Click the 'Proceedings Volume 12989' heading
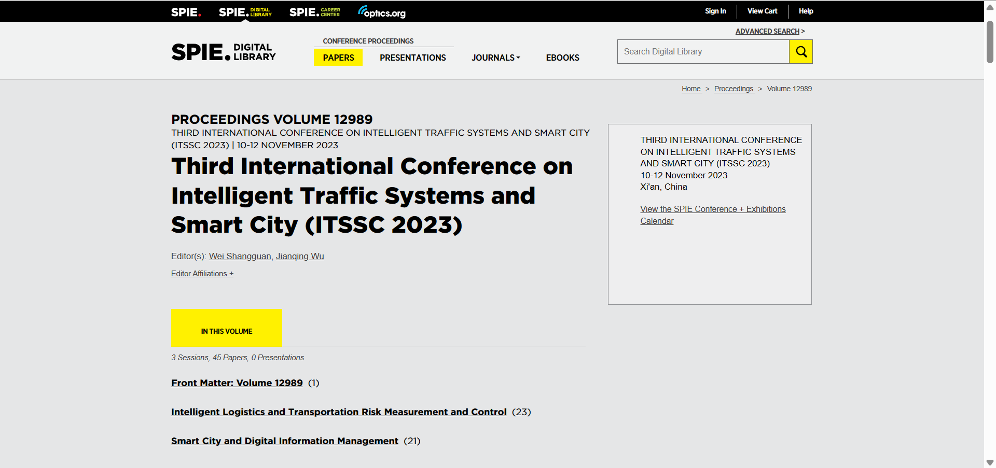The image size is (996, 468). tap(272, 119)
